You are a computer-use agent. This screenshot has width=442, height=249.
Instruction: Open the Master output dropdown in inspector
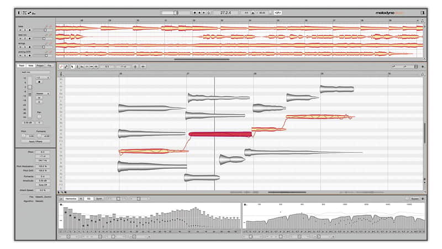(x=43, y=94)
